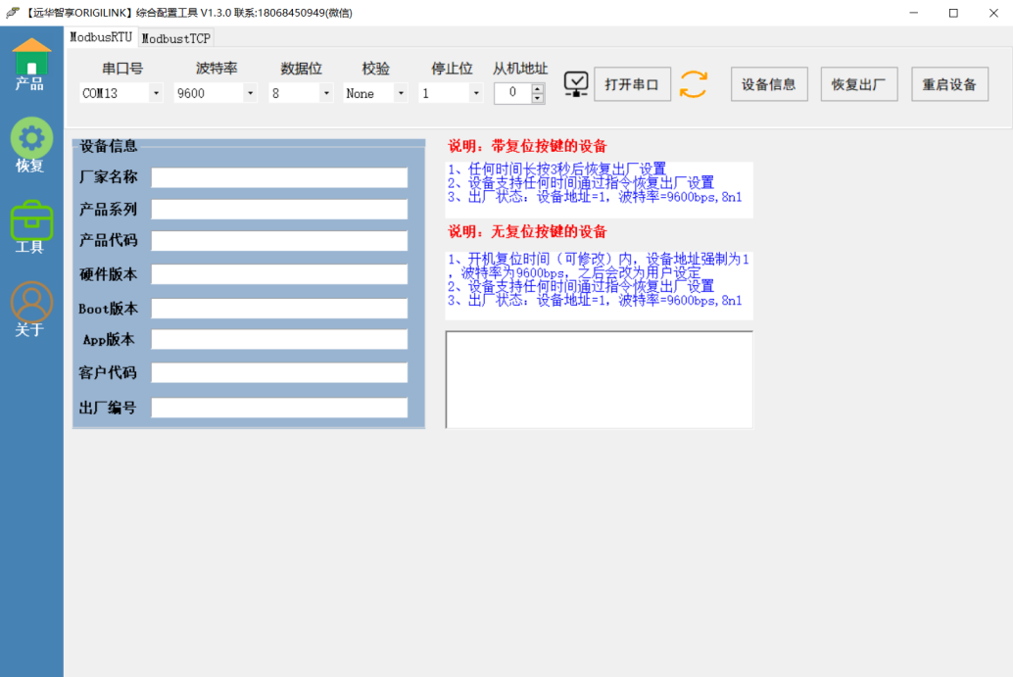Switch to the ModbusRTU tab
Screen dimensions: 1013x677
[100, 37]
